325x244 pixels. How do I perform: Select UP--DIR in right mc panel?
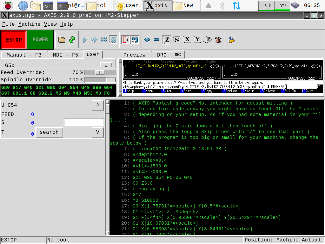pos(230,74)
